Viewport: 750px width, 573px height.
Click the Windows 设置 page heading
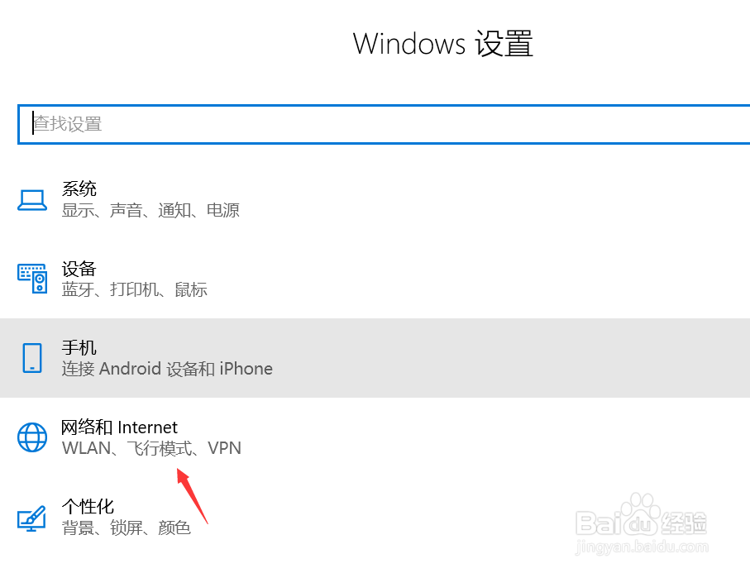pyautogui.click(x=443, y=43)
